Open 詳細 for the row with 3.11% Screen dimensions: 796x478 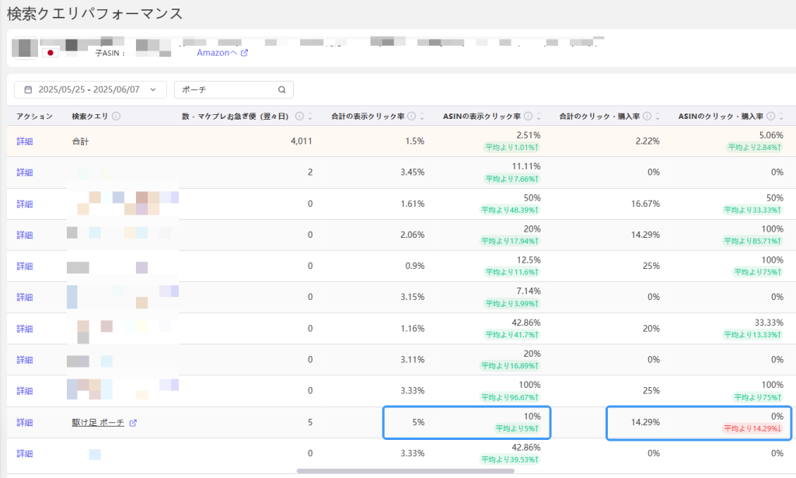tap(24, 360)
